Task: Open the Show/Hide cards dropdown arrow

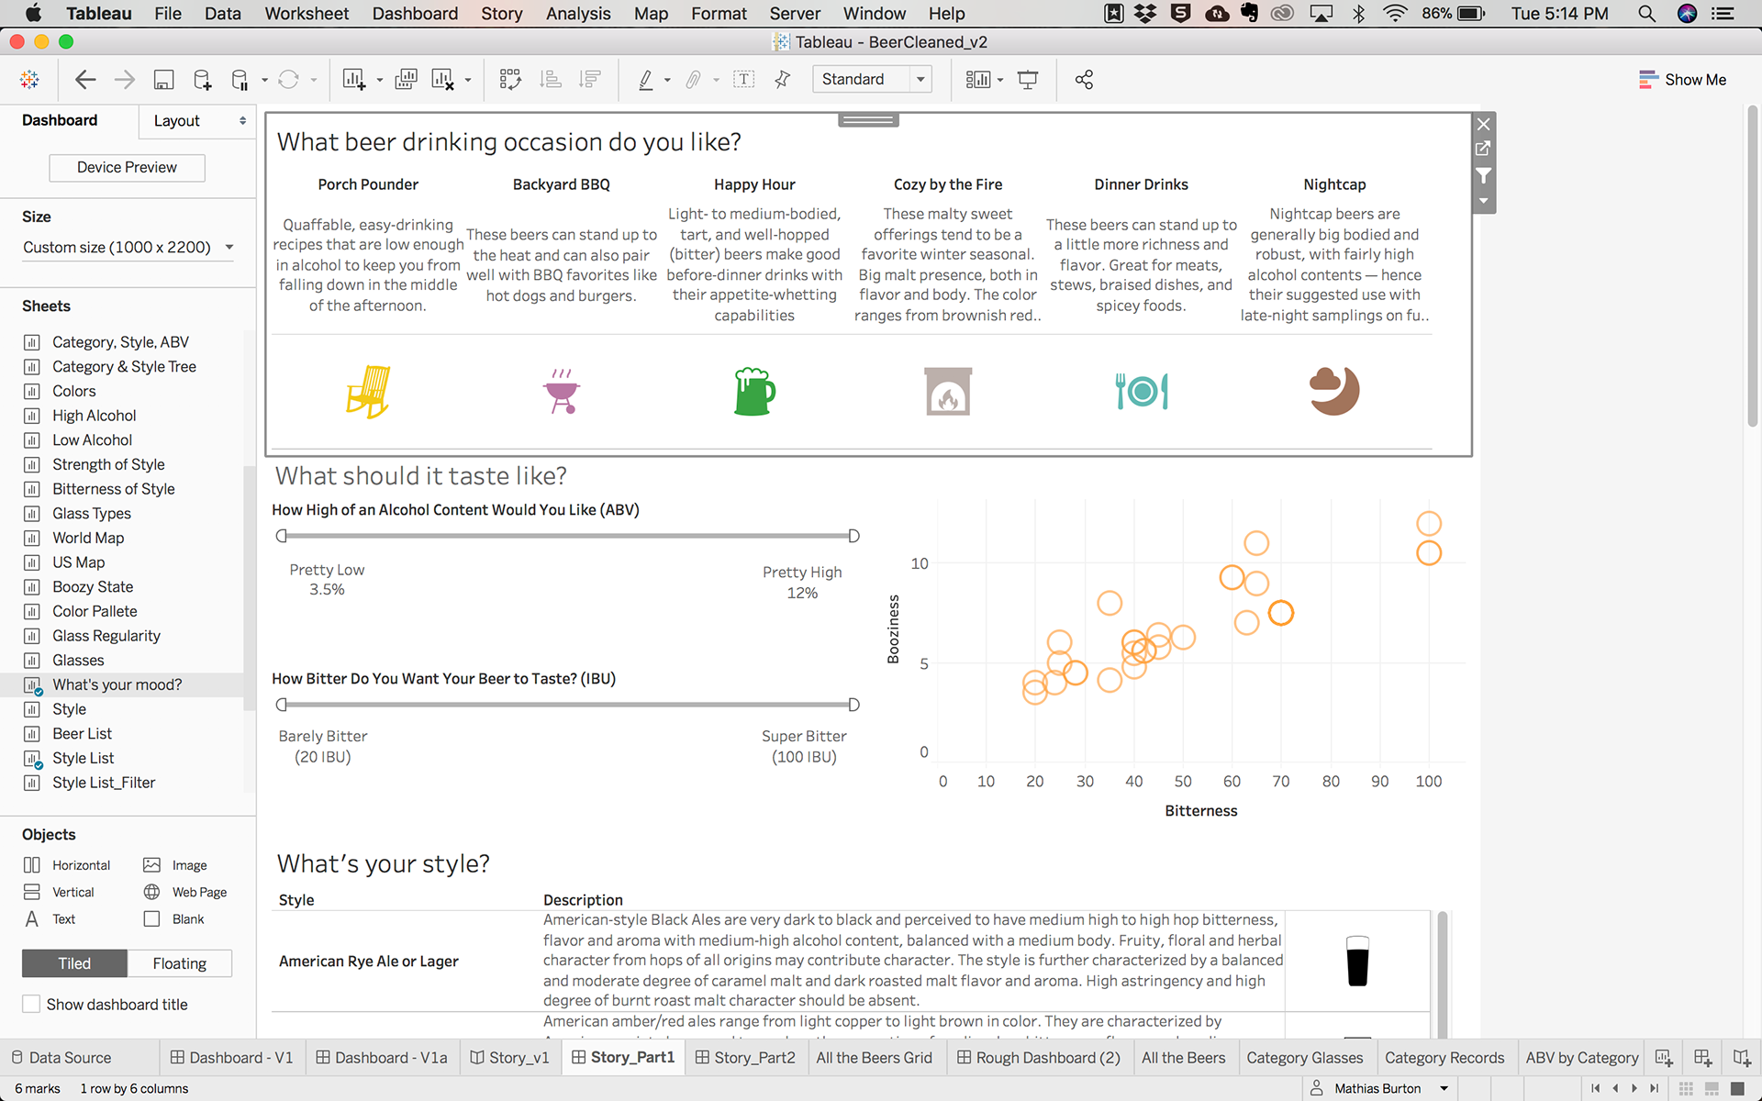Action: tap(1000, 80)
